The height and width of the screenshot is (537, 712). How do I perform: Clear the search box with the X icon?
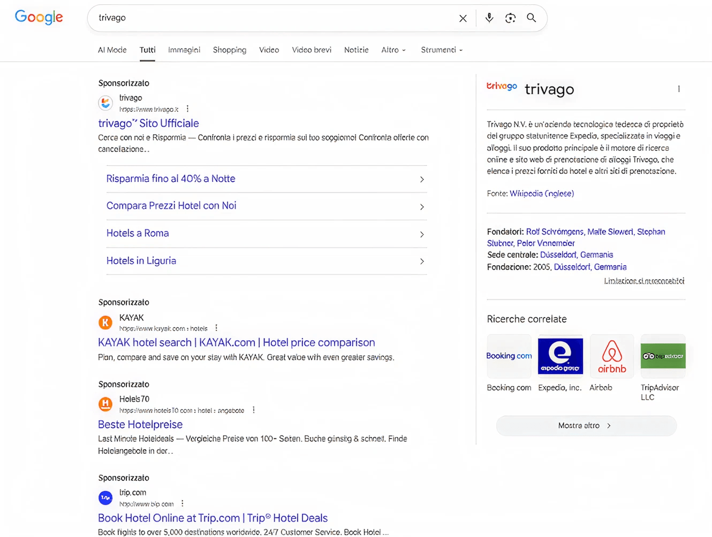pos(463,18)
